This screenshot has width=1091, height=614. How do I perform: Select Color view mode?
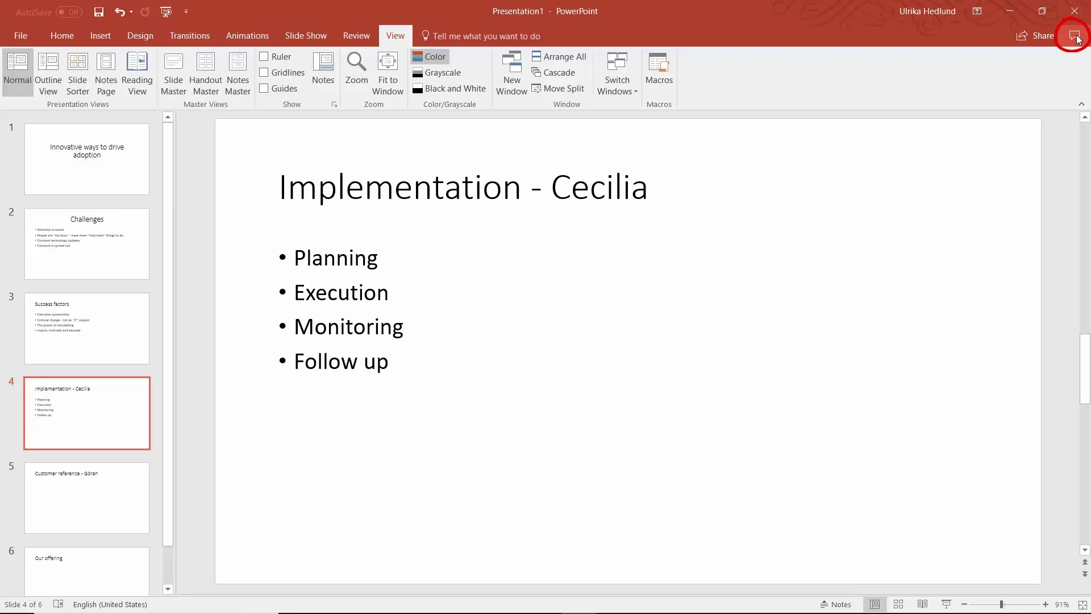tap(430, 56)
